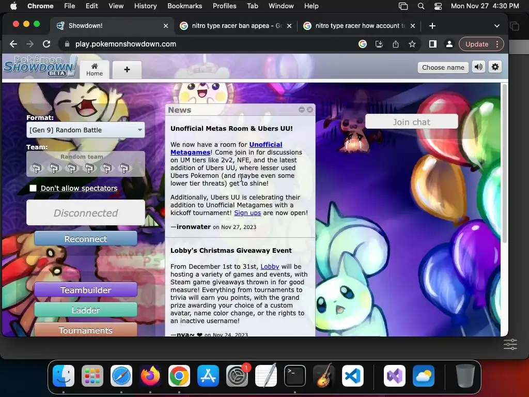Screen dimensions: 529x397
Task: Open Spotlight search in menu bar
Action: [x=421, y=6]
